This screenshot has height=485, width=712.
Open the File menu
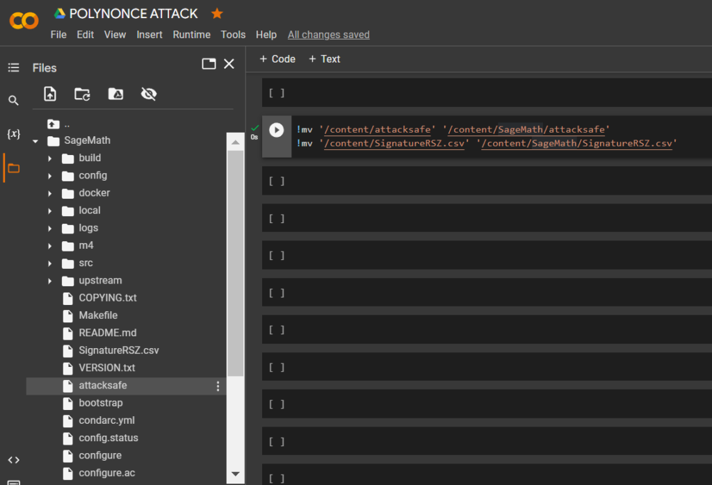pos(58,35)
